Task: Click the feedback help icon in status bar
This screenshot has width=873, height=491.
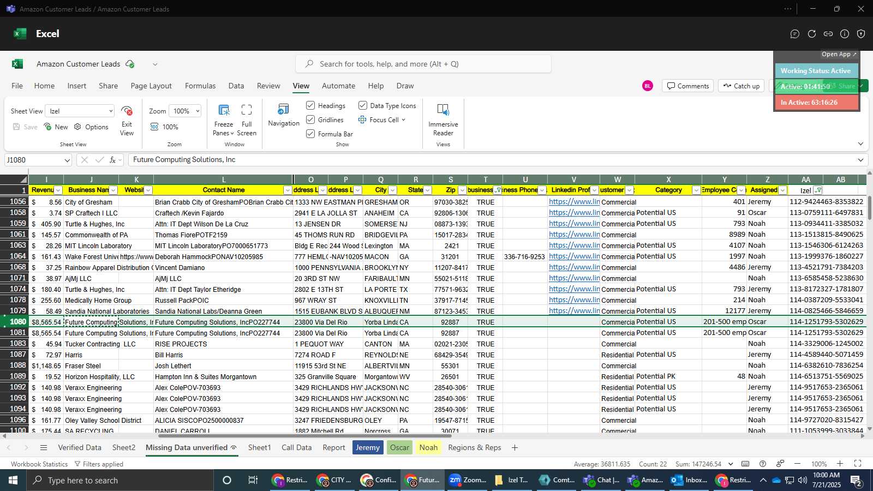Action: pyautogui.click(x=763, y=464)
